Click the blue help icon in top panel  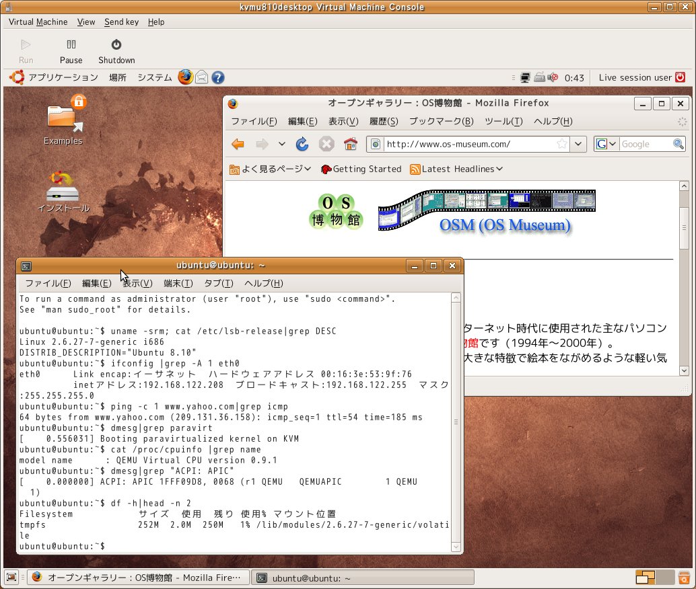click(x=217, y=77)
